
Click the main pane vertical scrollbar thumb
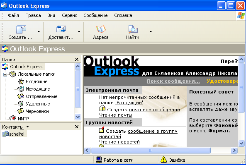(x=241, y=88)
